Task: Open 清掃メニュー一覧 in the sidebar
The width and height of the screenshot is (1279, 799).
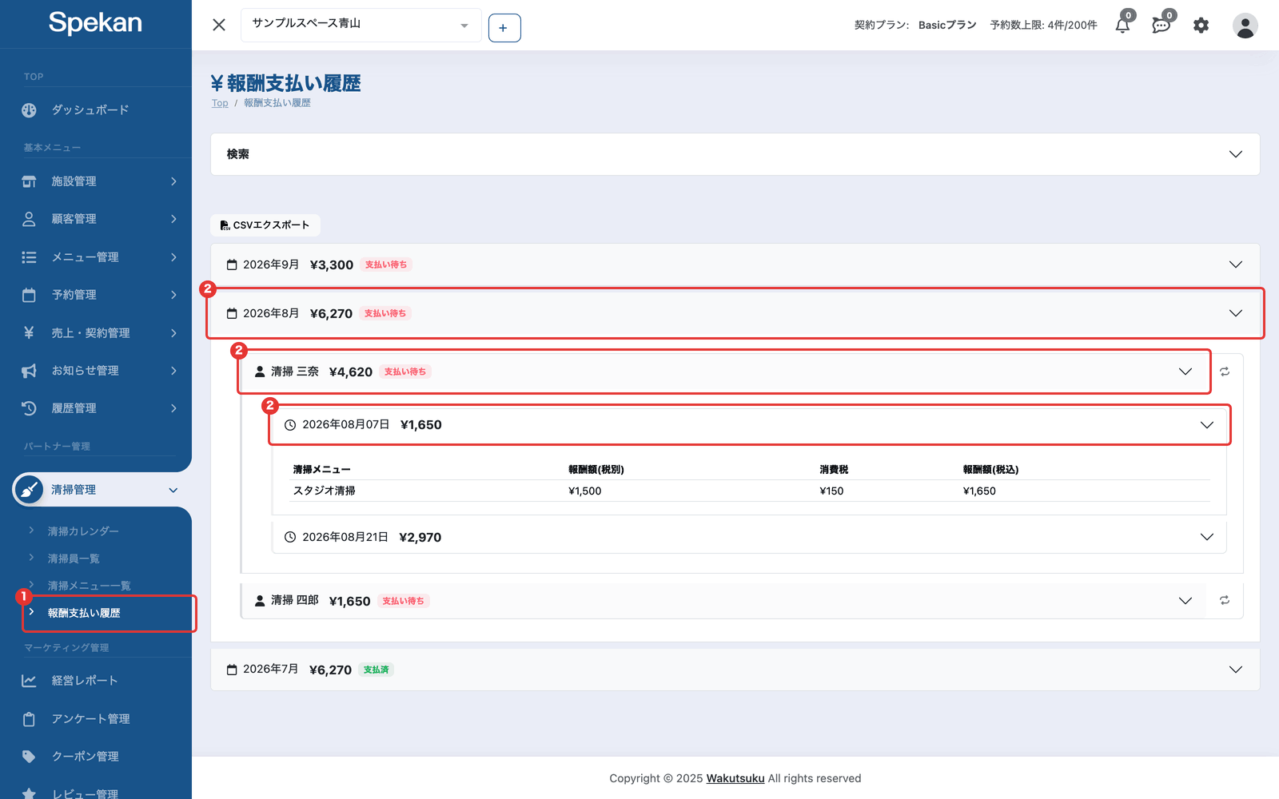Action: (x=89, y=586)
